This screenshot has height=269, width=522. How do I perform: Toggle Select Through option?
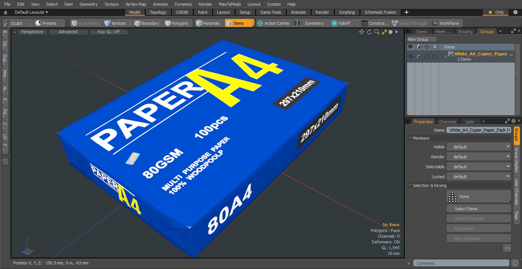409,23
